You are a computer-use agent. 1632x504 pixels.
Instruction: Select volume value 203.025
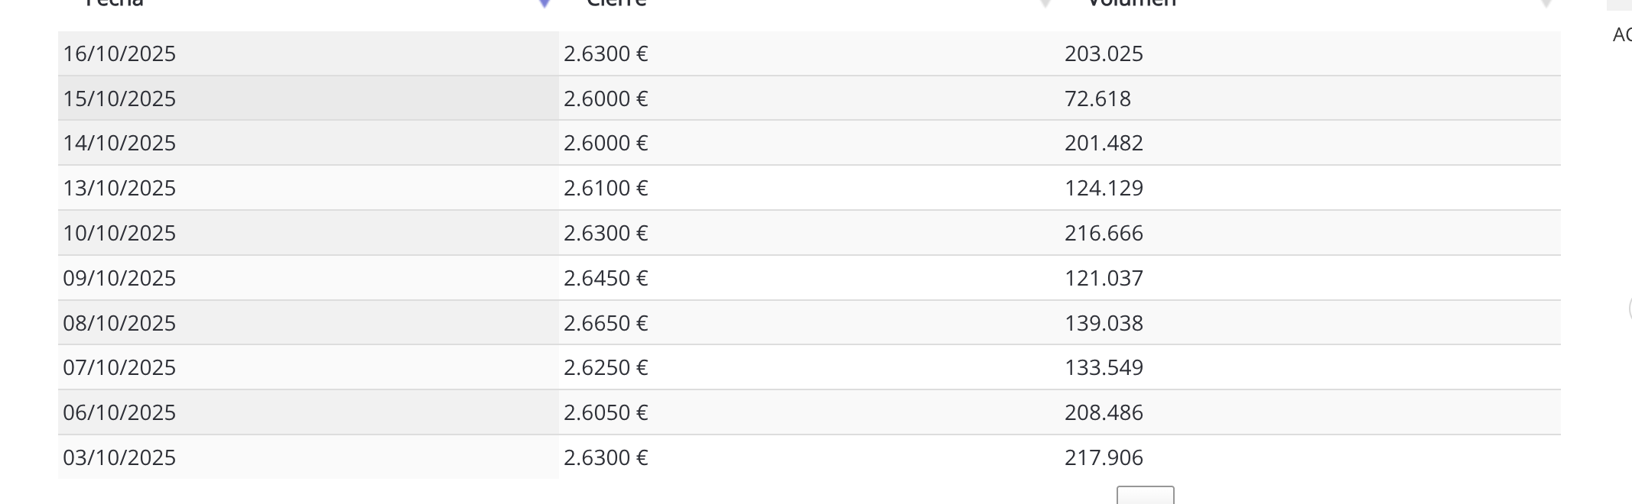1104,53
